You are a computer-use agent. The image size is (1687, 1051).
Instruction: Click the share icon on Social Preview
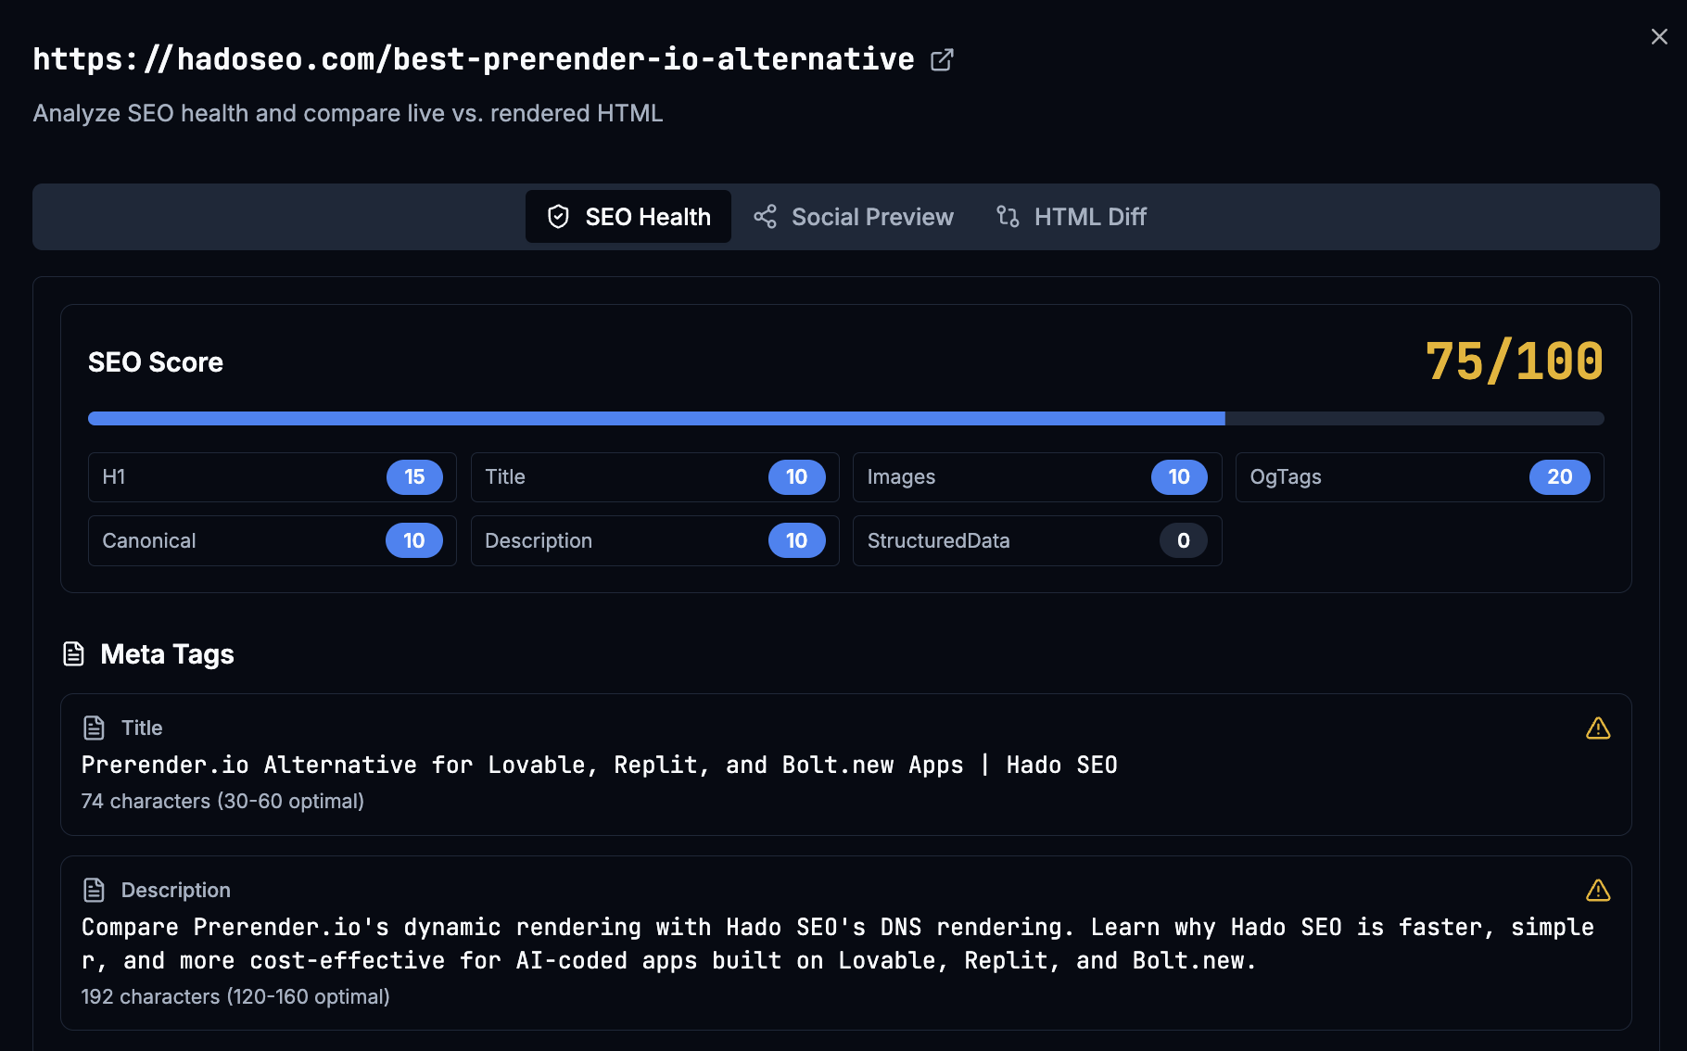[x=765, y=217]
